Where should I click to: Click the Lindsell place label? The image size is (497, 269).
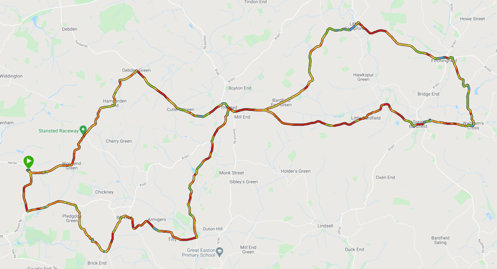pyautogui.click(x=325, y=226)
